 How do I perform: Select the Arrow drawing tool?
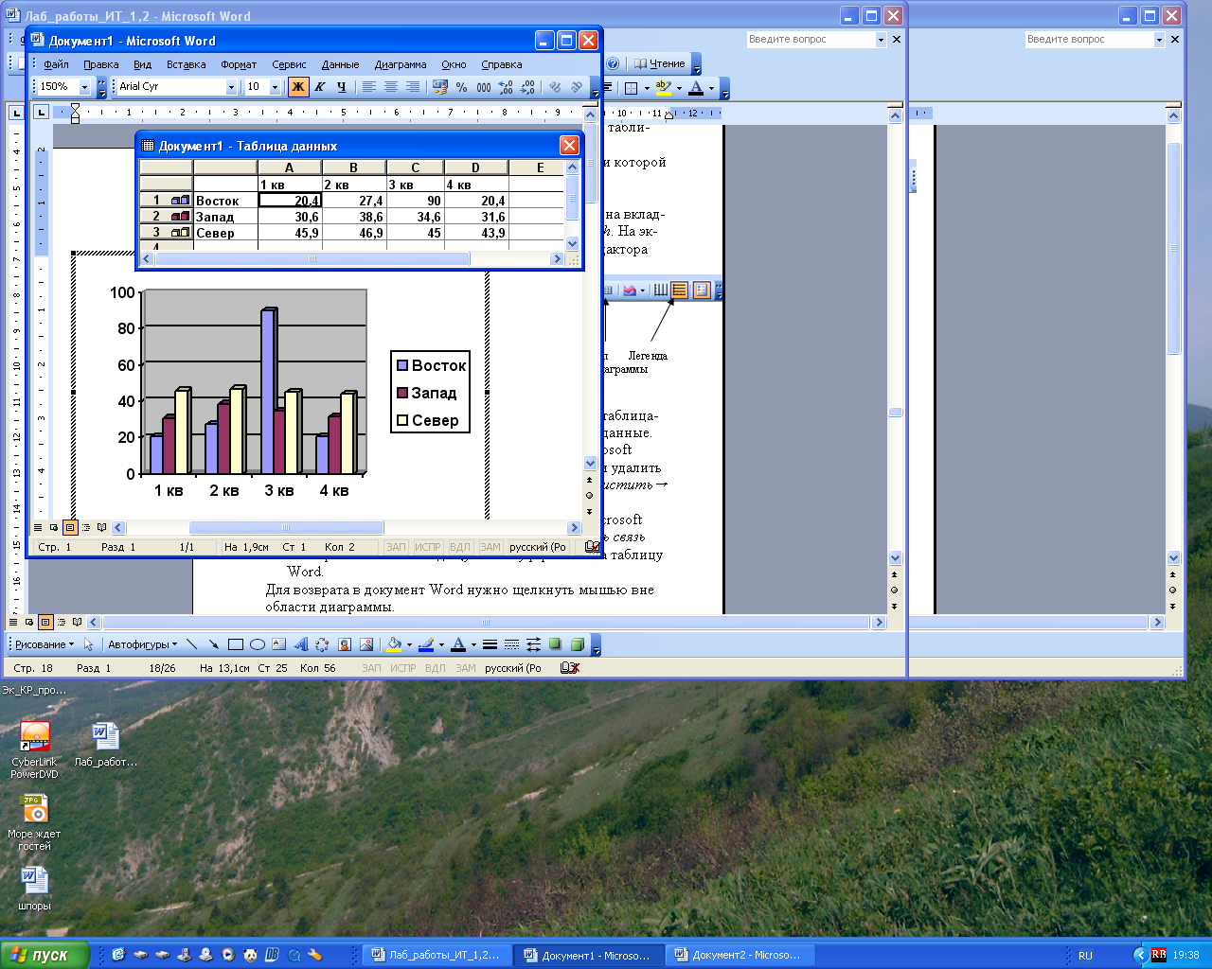[x=213, y=644]
